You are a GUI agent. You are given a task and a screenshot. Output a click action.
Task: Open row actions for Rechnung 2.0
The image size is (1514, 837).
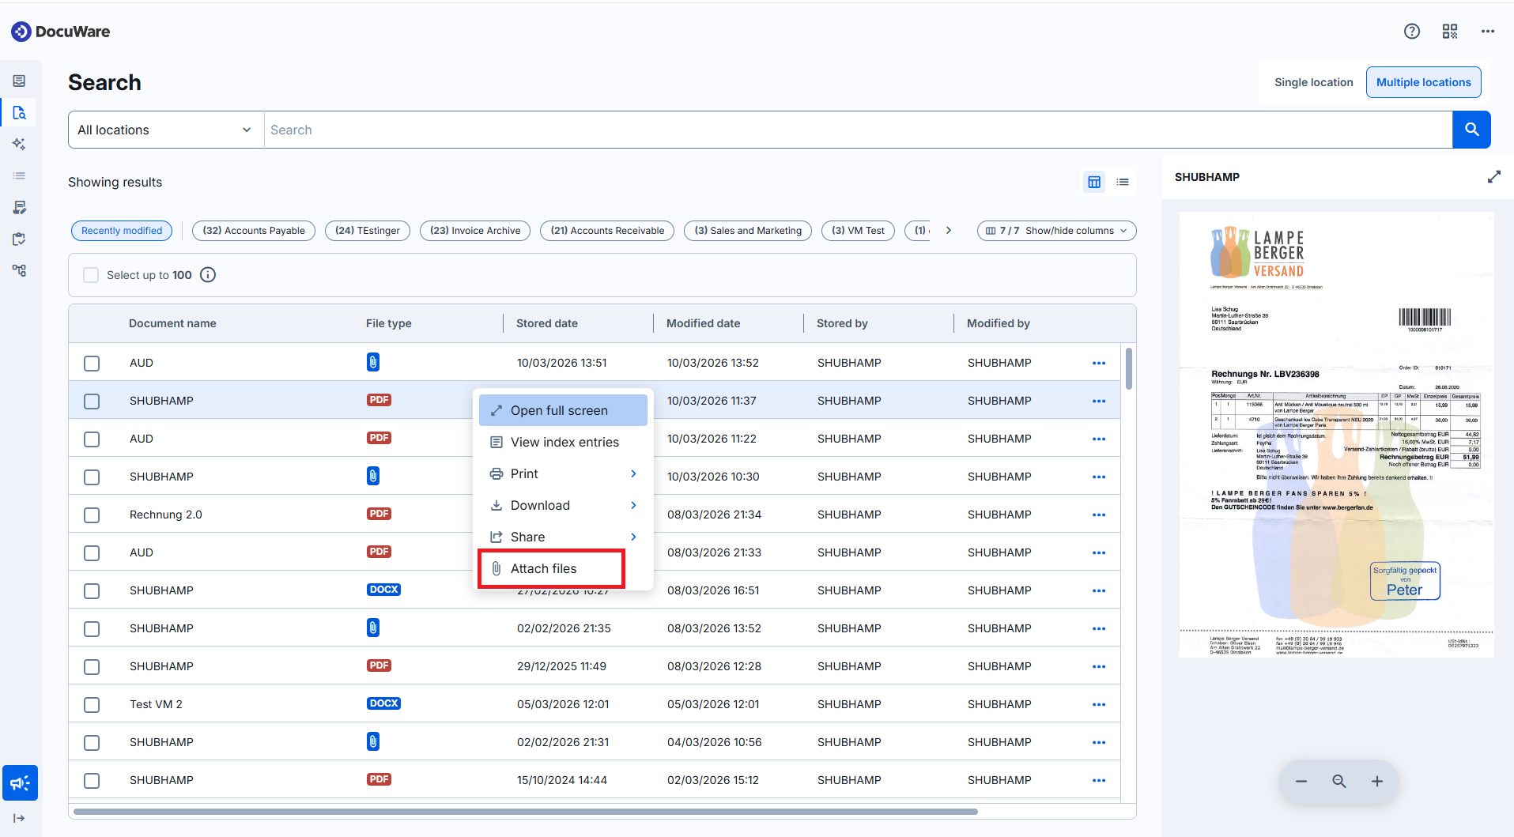pyautogui.click(x=1099, y=515)
